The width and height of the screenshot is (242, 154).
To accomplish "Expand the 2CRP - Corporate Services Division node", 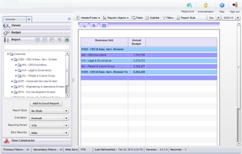I will coord(12,81).
